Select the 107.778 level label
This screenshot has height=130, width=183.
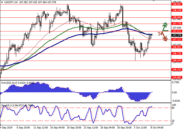[176, 24]
